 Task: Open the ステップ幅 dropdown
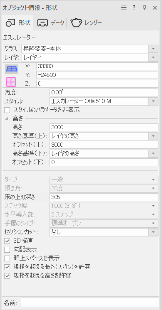[x=104, y=206]
